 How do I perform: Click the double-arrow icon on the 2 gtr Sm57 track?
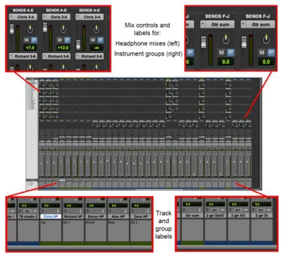tap(223, 210)
